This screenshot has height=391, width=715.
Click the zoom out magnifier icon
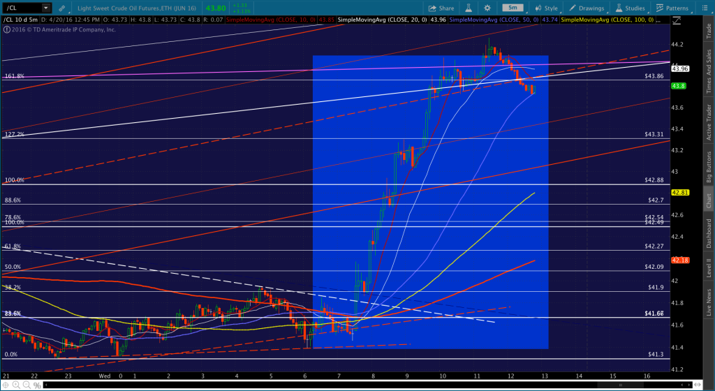(27, 385)
